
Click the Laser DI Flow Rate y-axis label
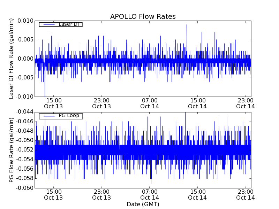point(12,59)
